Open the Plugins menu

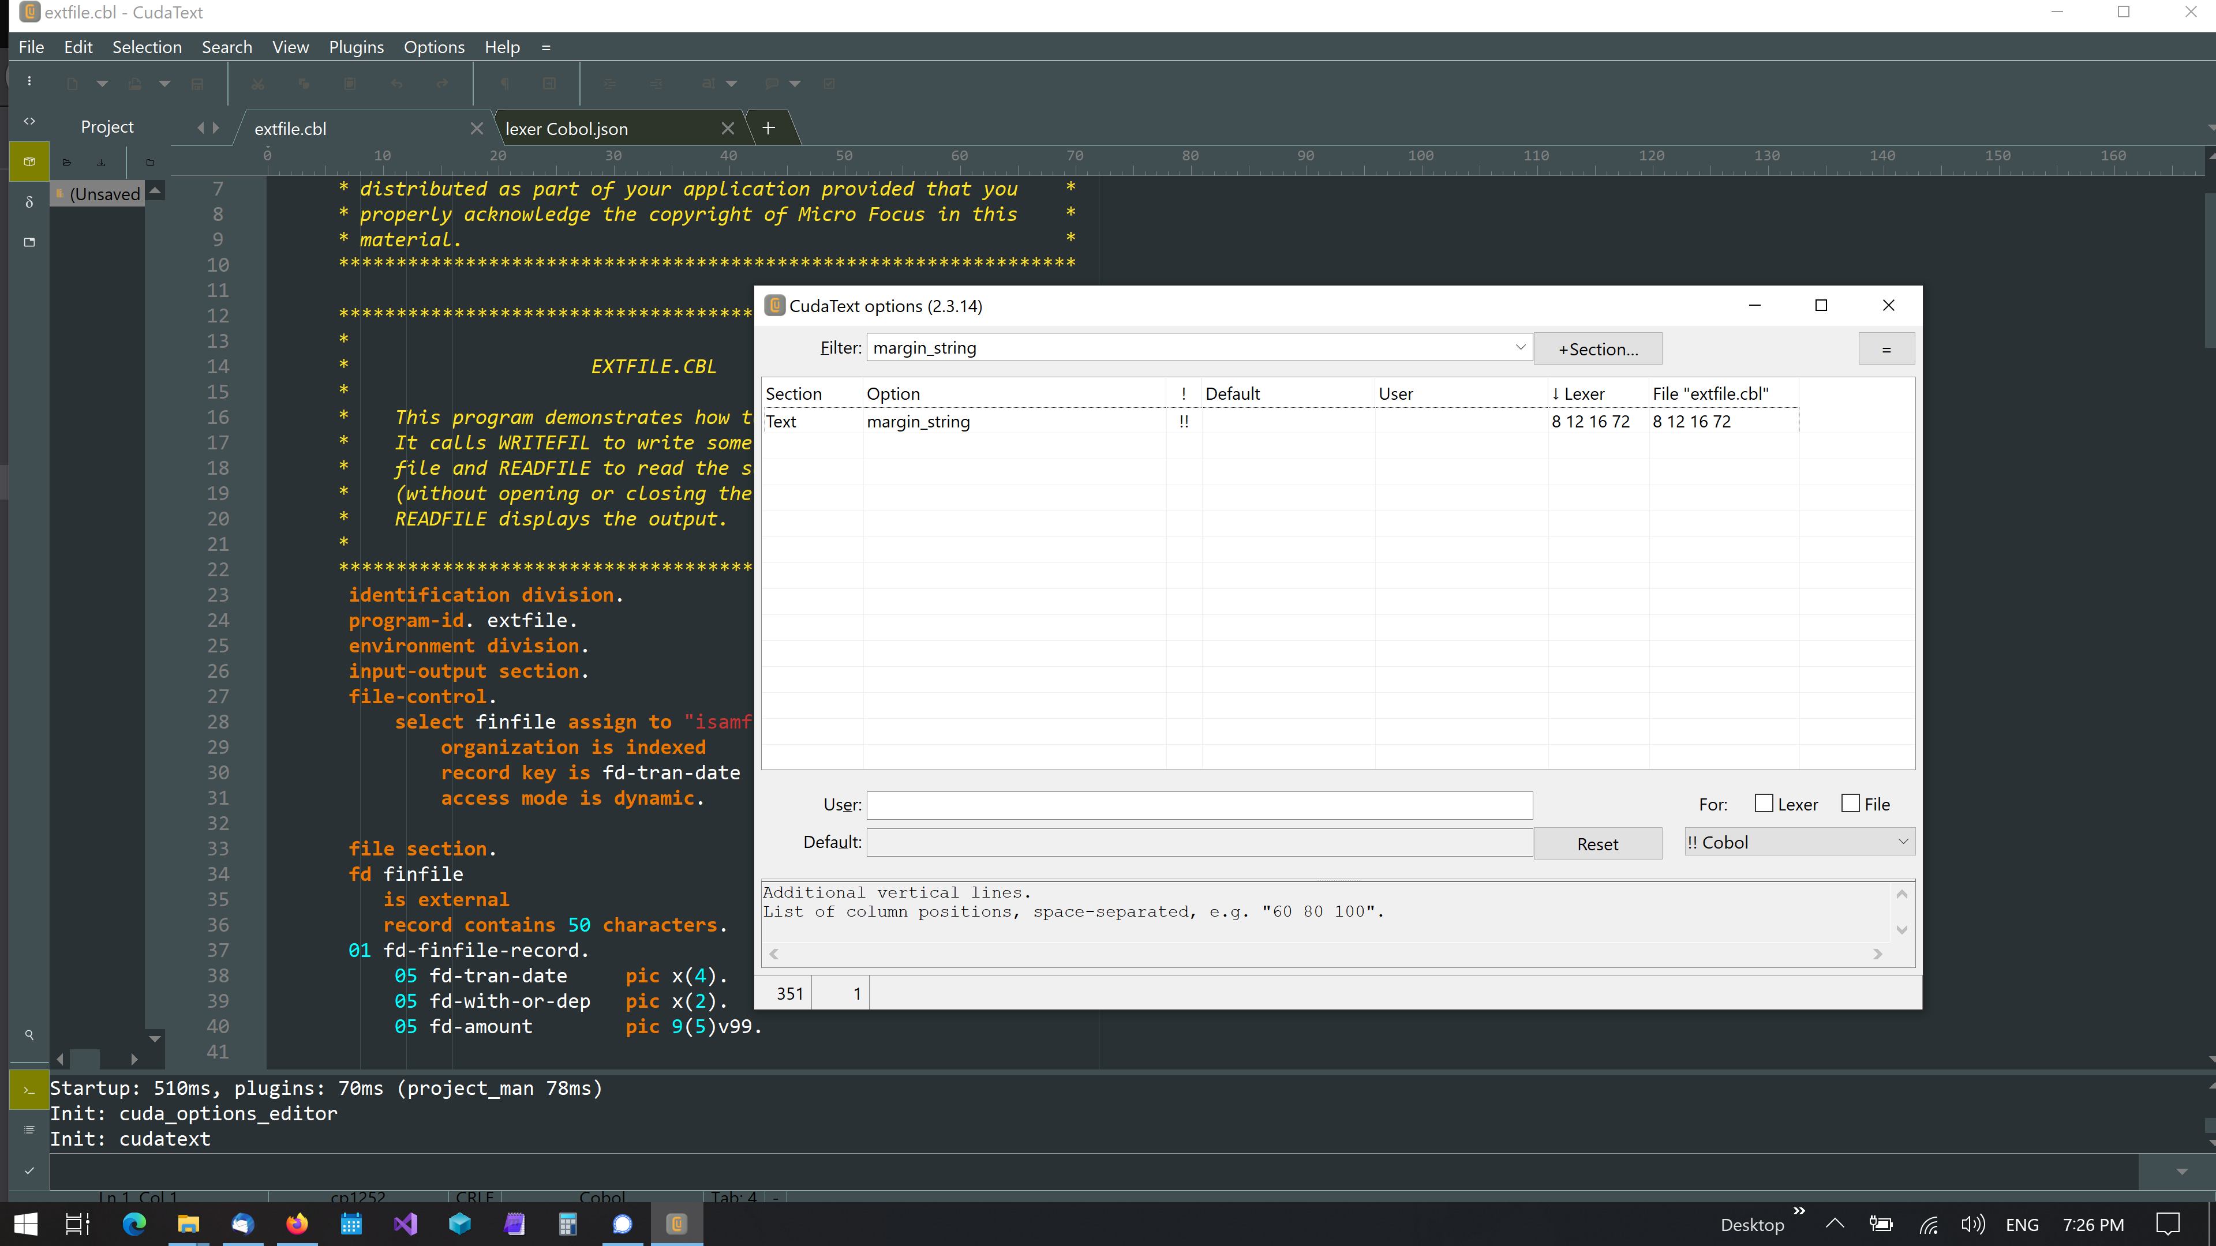355,47
